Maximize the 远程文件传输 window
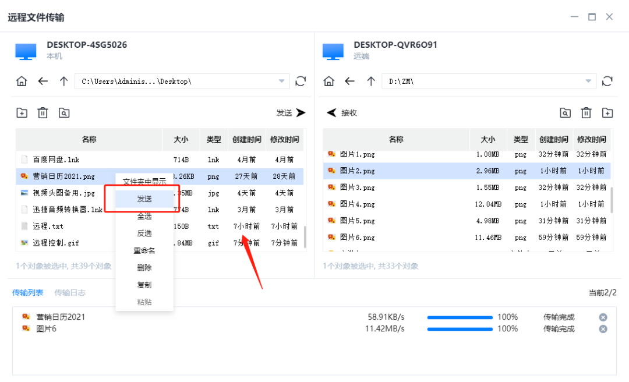The width and height of the screenshot is (629, 382). [x=592, y=17]
